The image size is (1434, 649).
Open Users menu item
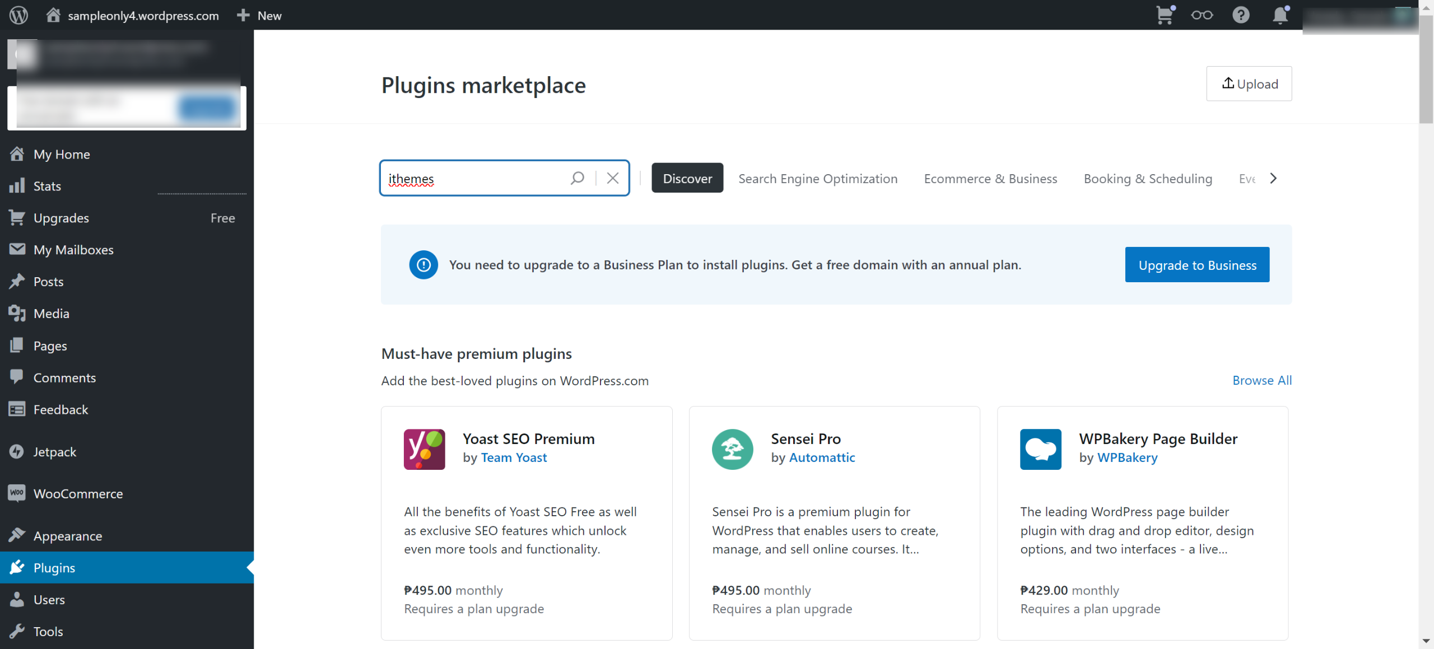point(127,599)
